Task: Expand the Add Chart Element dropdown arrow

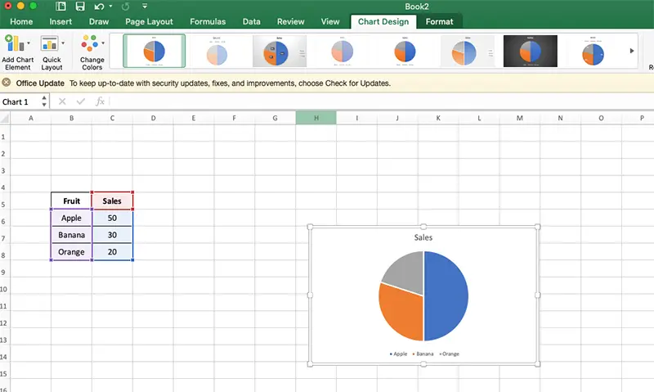Action: [x=29, y=43]
